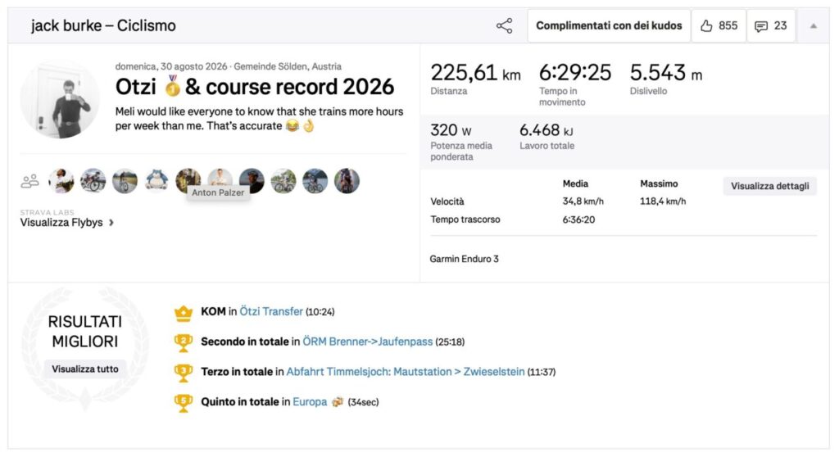Open the Snorlax cartoon athlete avatar
839x457 pixels.
(156, 181)
